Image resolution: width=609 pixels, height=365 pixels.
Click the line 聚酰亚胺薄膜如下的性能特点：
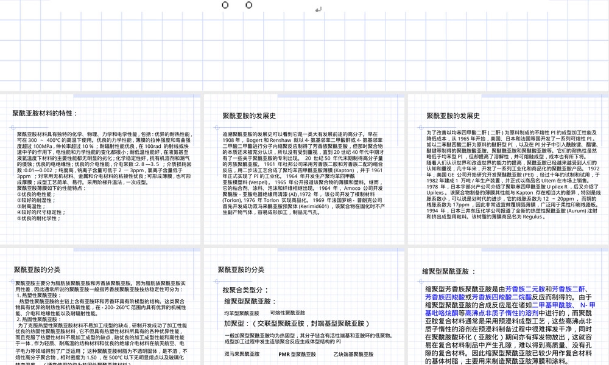coord(52,188)
